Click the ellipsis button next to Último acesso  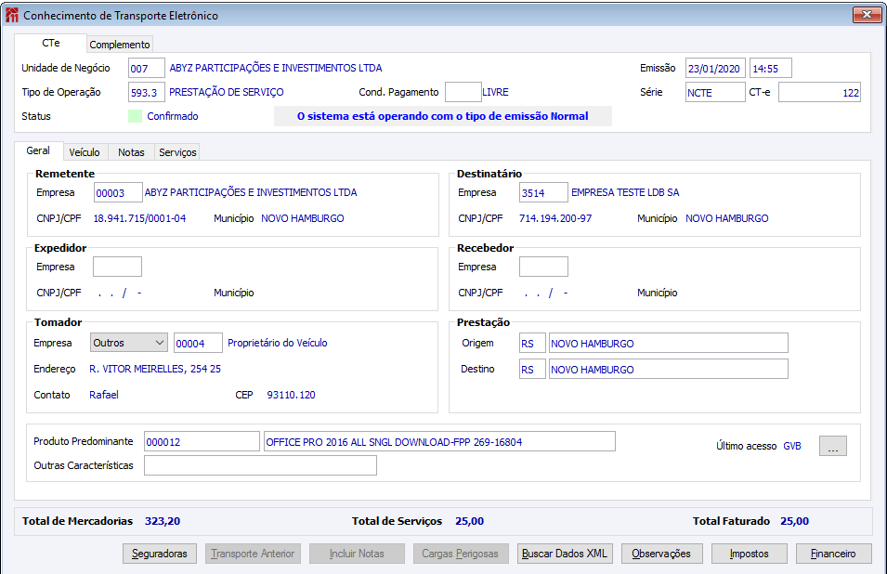tap(833, 446)
